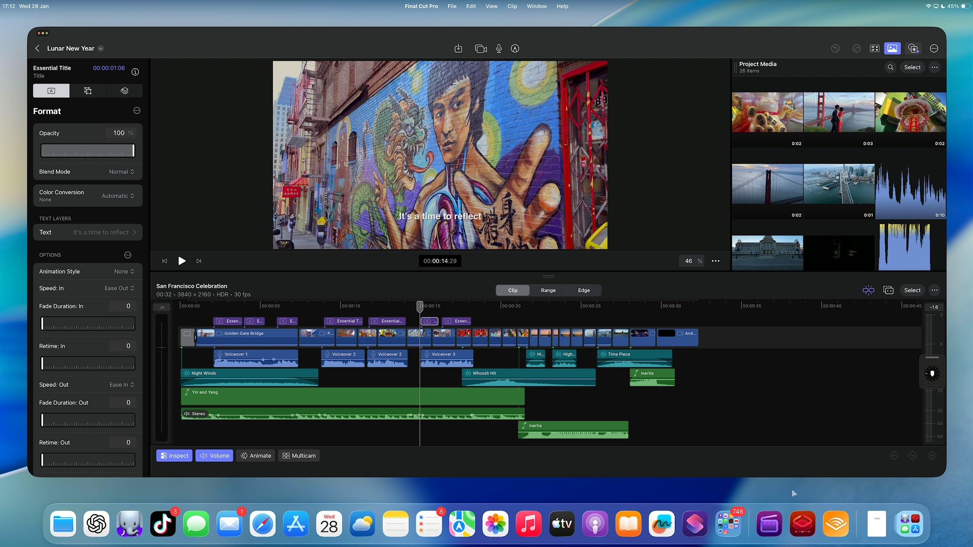Image resolution: width=973 pixels, height=547 pixels.
Task: Open the Blend Mode Normal dropdown
Action: coord(122,172)
